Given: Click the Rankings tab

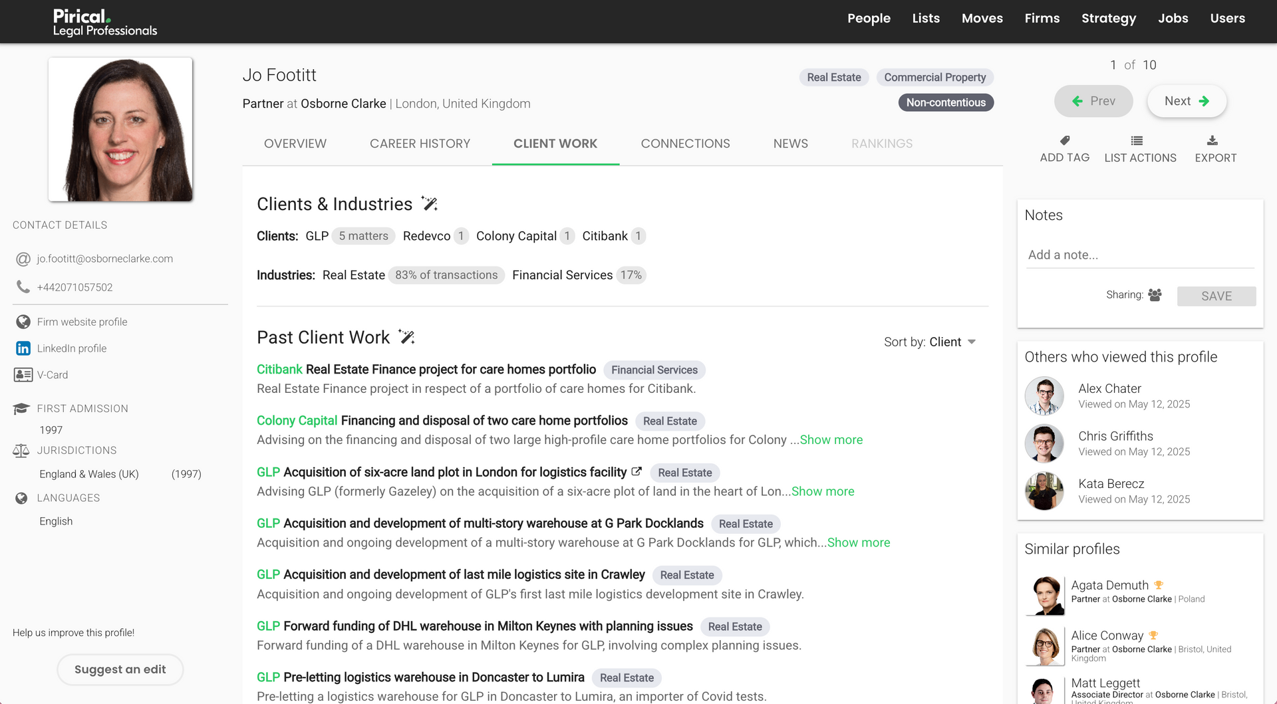Looking at the screenshot, I should (882, 144).
